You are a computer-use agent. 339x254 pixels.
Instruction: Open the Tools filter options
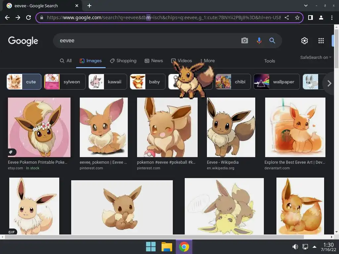269,61
